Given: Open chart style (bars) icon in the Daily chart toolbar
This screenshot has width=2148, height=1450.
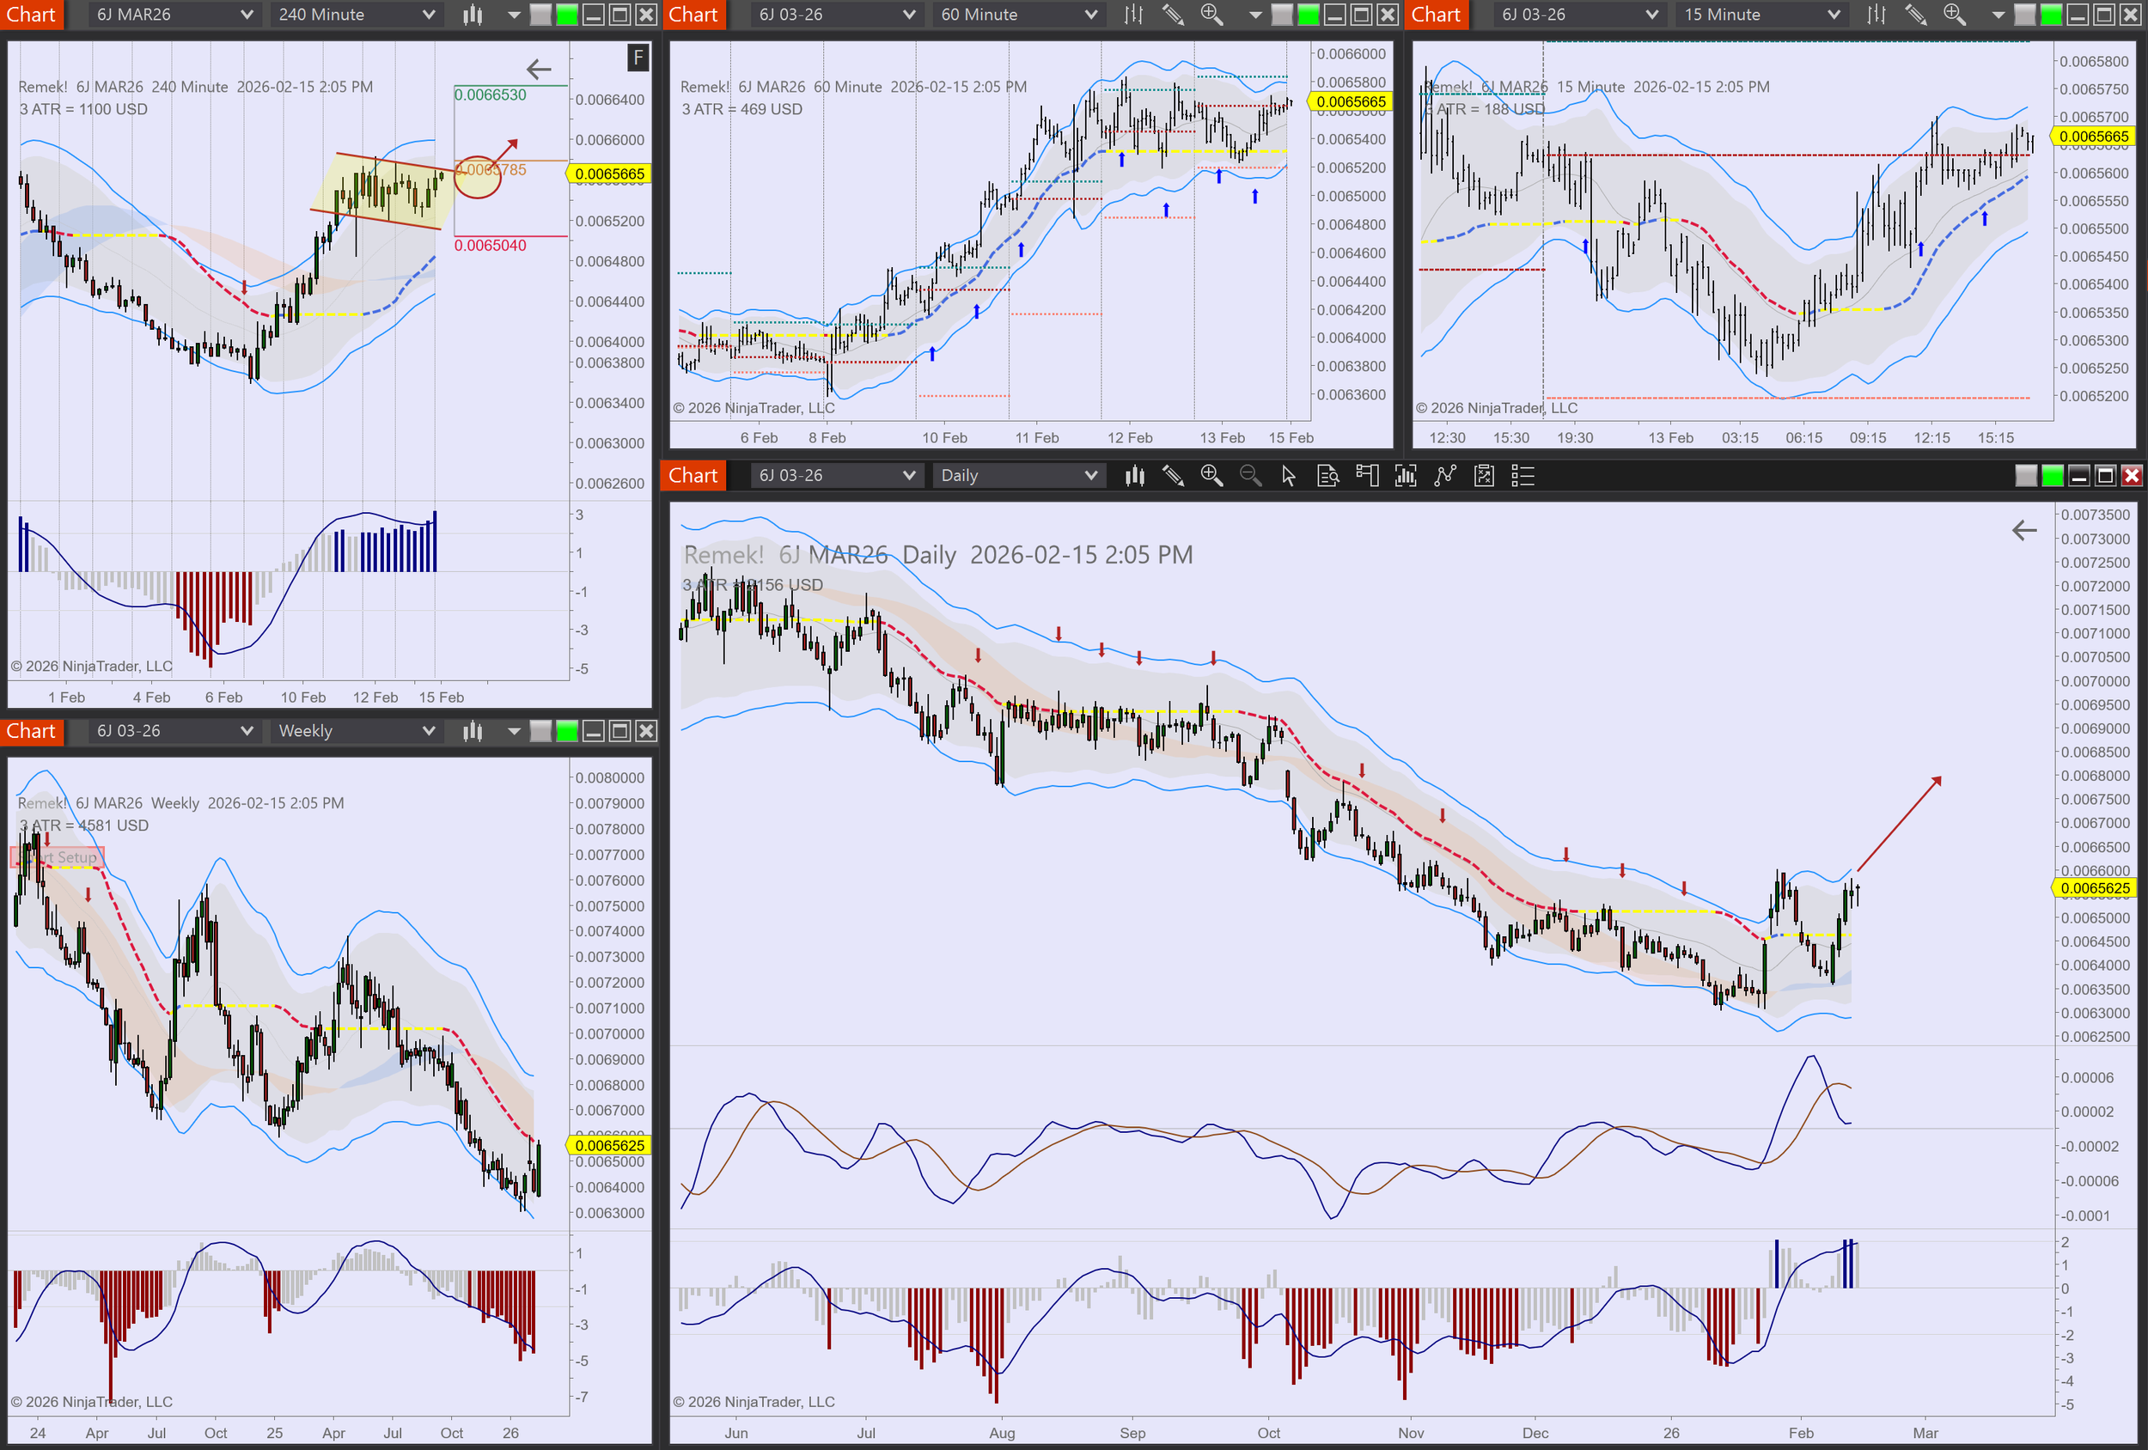Looking at the screenshot, I should point(1134,476).
